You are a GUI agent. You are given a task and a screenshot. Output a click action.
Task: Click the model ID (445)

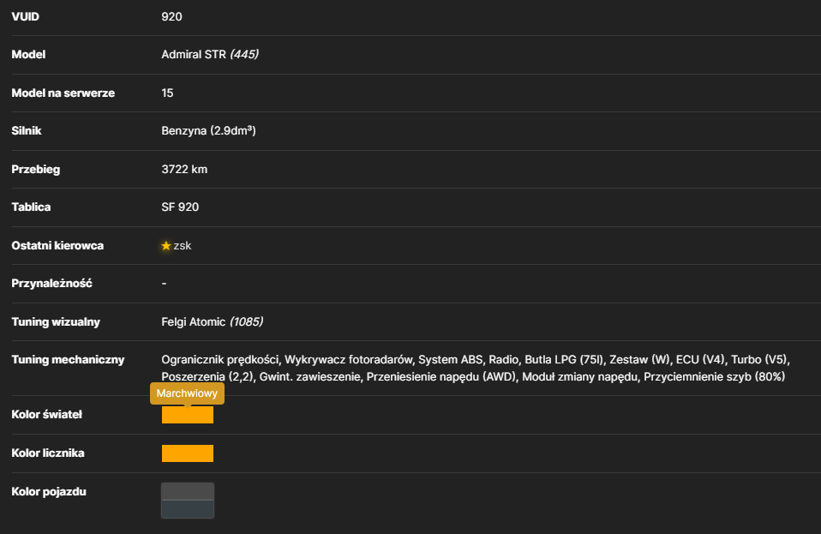click(x=244, y=55)
